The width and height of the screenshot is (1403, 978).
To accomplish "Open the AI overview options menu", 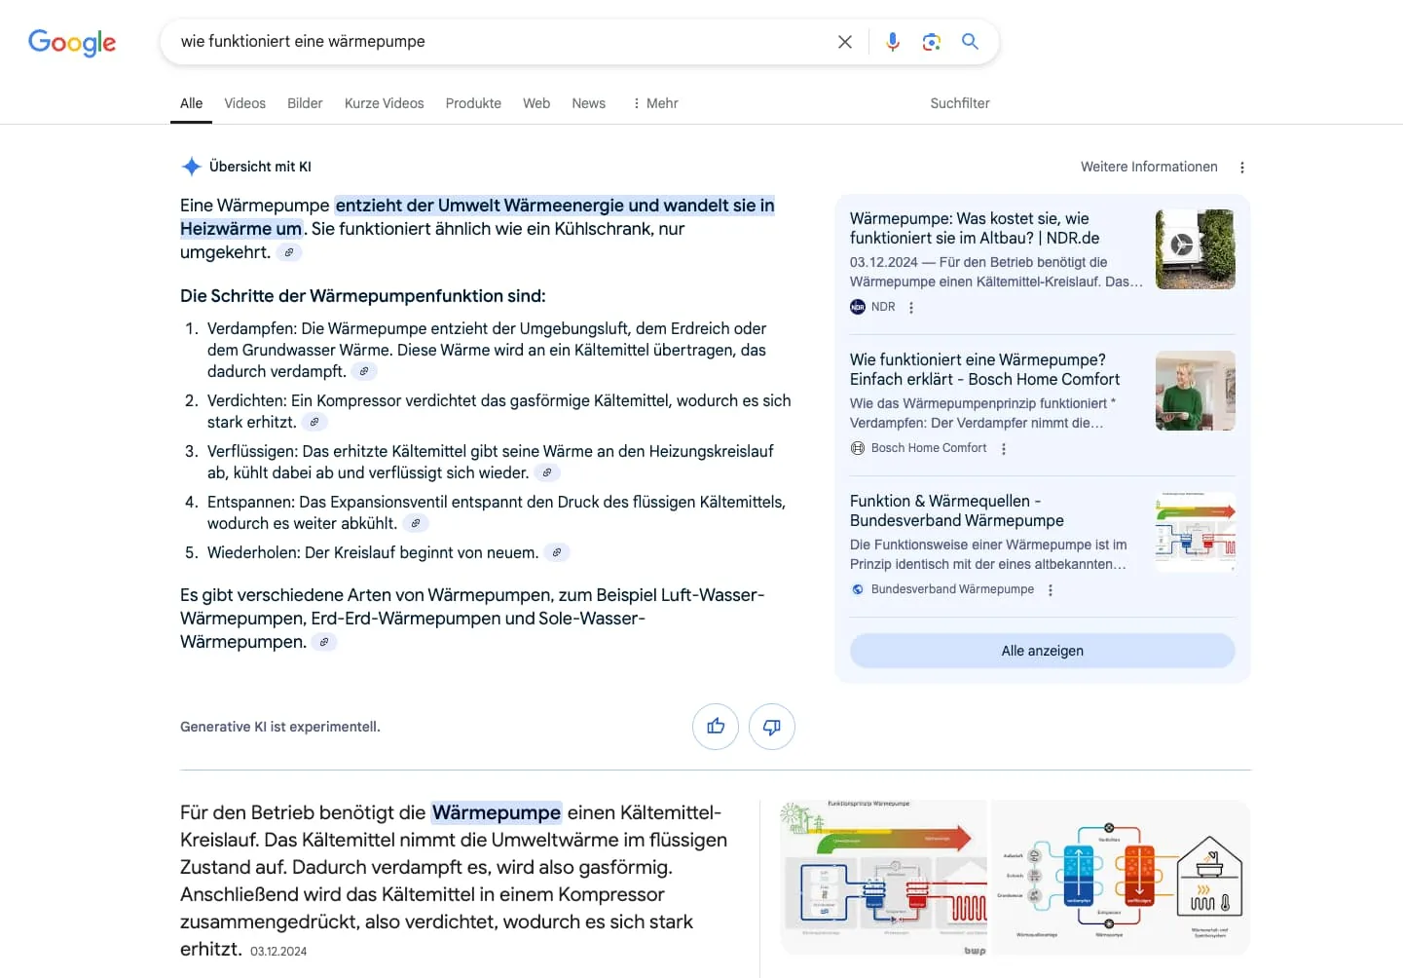I will coord(1242,168).
